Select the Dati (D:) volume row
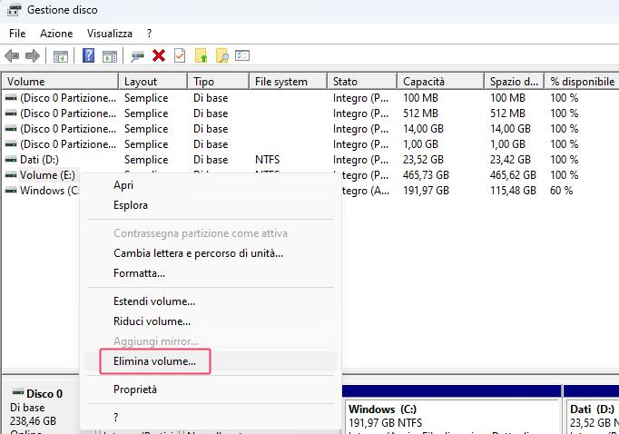Viewport: 619px width, 434px height. [310, 160]
